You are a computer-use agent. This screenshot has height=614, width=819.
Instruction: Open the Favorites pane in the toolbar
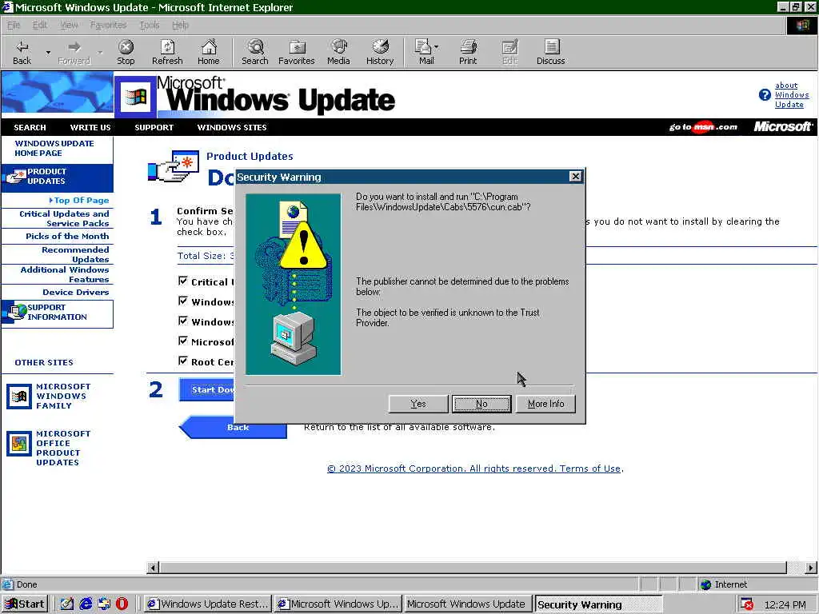296,52
